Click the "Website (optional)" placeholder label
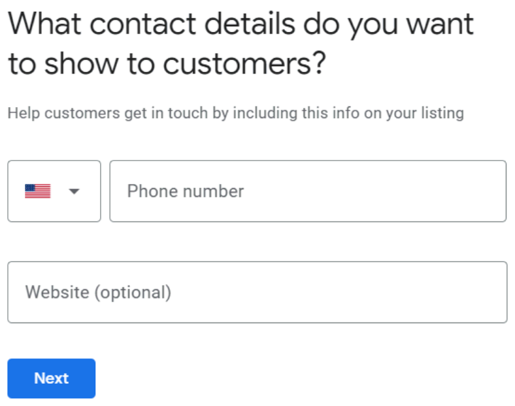 98,292
